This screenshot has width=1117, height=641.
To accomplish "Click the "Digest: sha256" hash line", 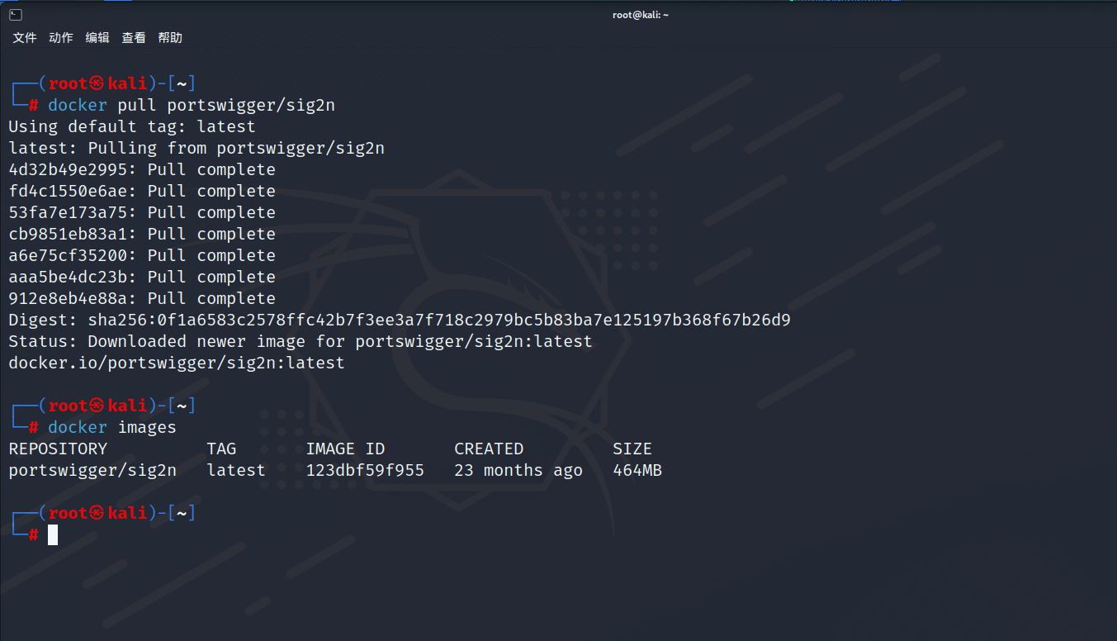I will tap(400, 320).
